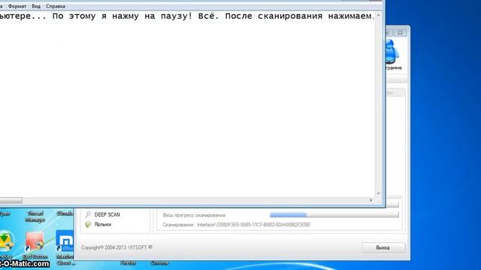Click the Сканирование: Interface path text
481x270 pixels.
tap(237, 225)
